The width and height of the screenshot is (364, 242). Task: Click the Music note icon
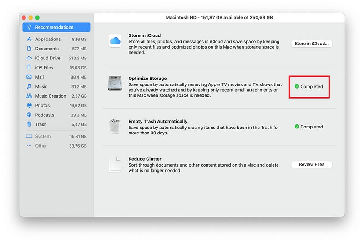[x=29, y=86]
